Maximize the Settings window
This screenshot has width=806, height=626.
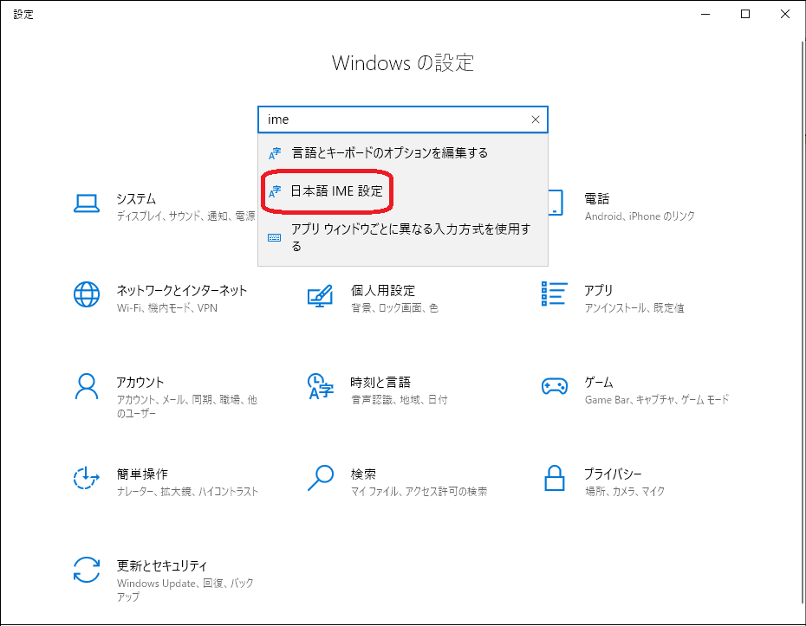tap(745, 14)
